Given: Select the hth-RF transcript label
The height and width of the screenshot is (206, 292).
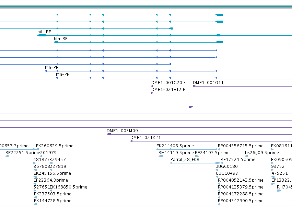Looking at the screenshot, I should [60, 39].
